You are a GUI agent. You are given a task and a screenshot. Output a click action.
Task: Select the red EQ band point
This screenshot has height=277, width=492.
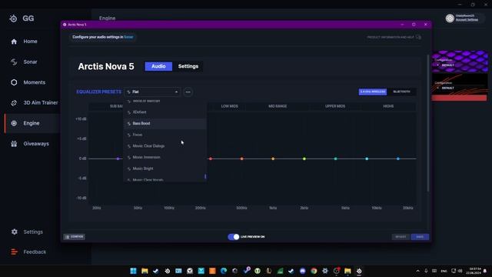(211, 159)
